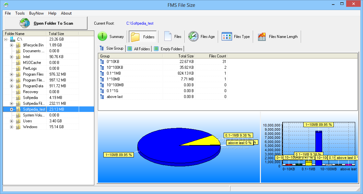This screenshot has width=363, height=194.
Task: Expand the Program Files 976.32 MB node
Action: 11,74
